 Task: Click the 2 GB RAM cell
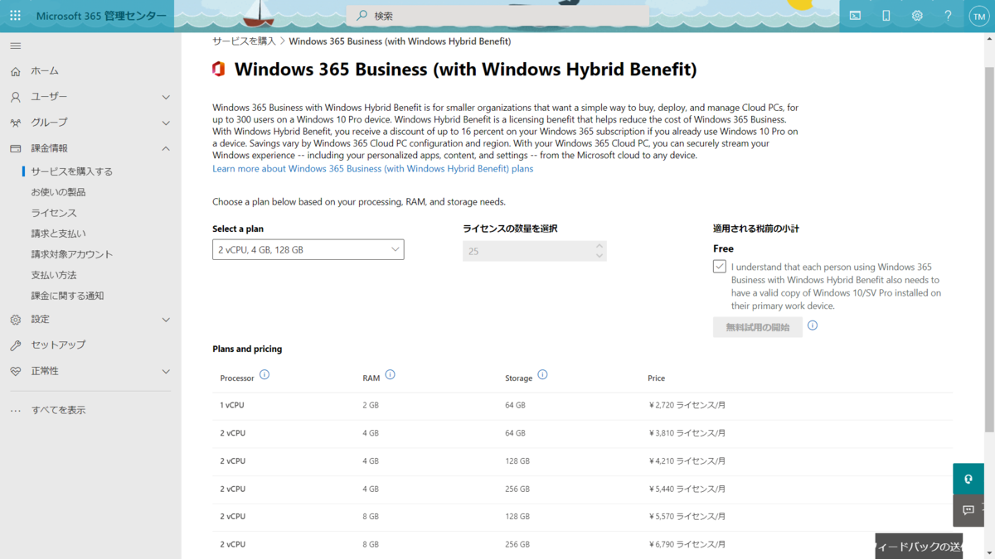(371, 406)
